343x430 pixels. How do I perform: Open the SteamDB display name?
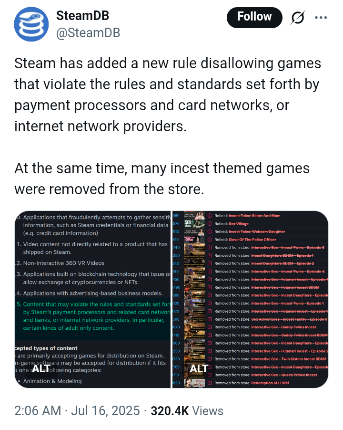click(x=82, y=16)
